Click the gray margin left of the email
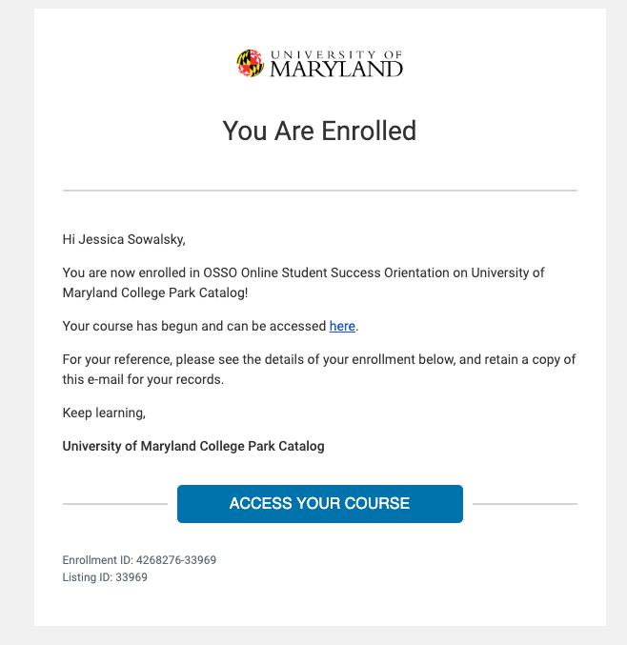Viewport: 627px width, 645px height. point(16,322)
